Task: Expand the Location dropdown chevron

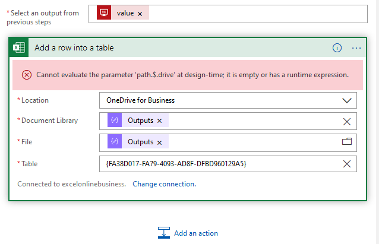Action: coord(347,100)
